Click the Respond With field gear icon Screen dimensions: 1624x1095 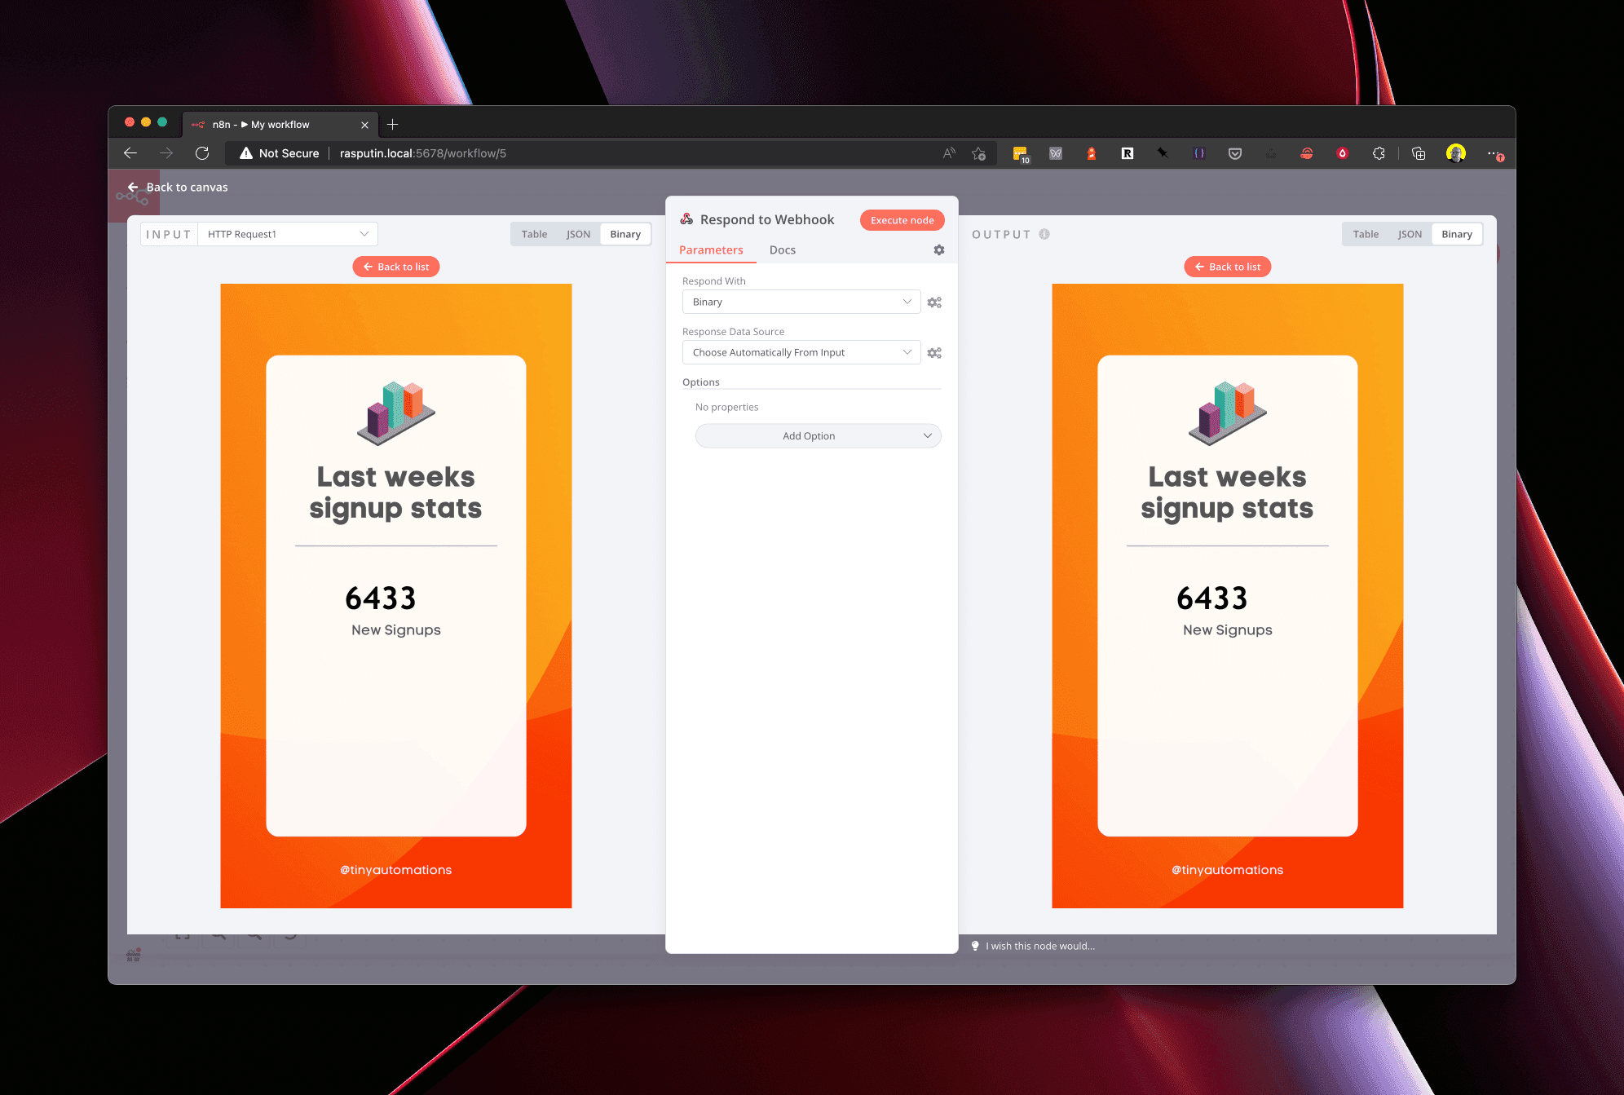(938, 302)
